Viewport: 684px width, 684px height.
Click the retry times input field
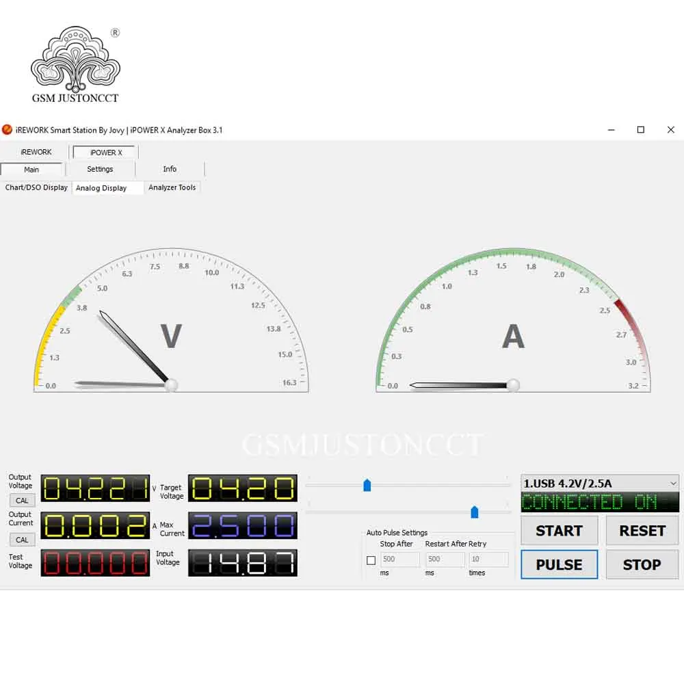pyautogui.click(x=488, y=560)
